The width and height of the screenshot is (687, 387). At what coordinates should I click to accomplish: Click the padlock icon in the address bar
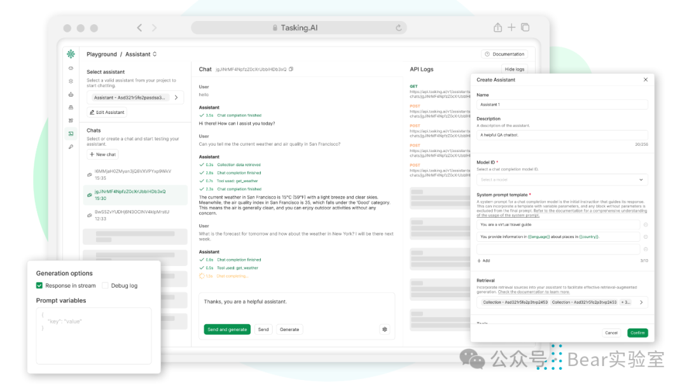tap(275, 27)
